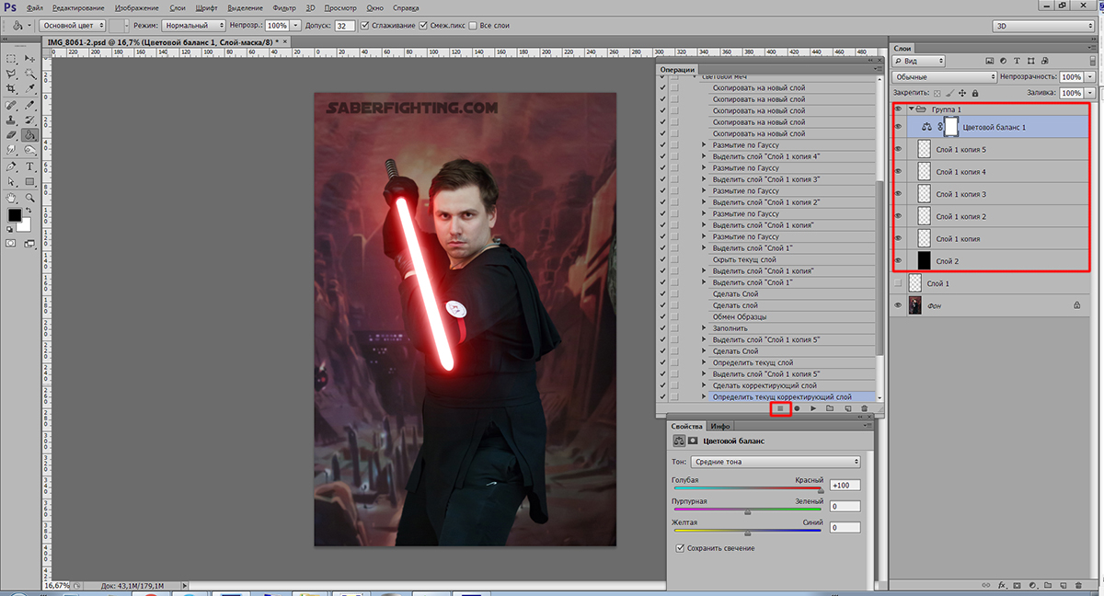Choose the Eyedropper tool
1104x596 pixels.
[x=30, y=89]
